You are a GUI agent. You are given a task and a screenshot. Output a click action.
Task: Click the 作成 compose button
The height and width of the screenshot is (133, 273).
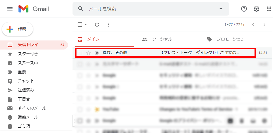coord(18,29)
